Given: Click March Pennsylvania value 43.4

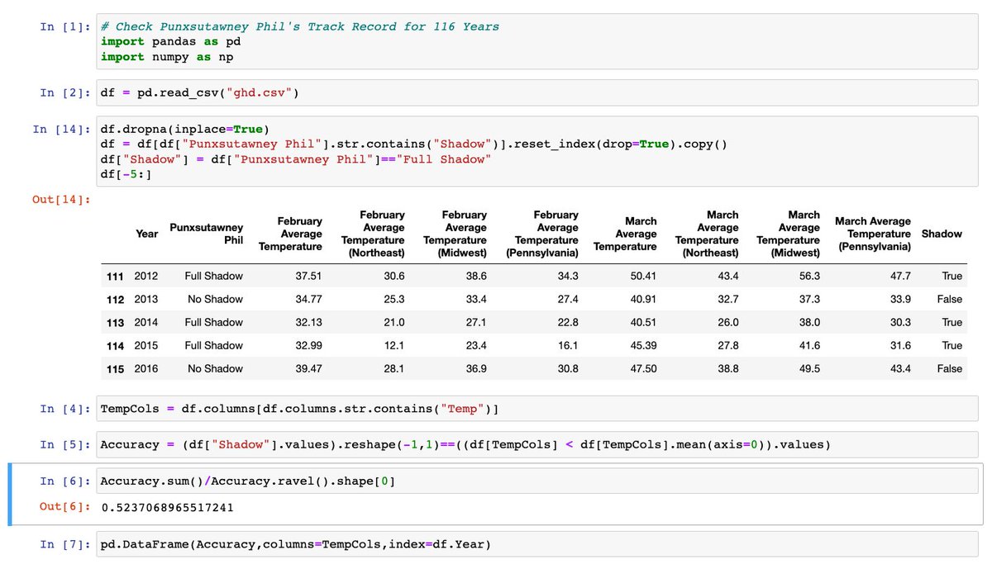Looking at the screenshot, I should [900, 368].
